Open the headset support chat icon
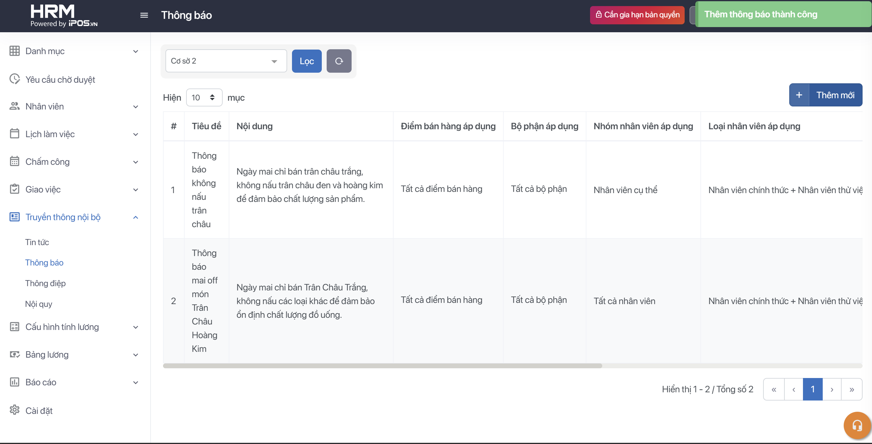 (x=857, y=425)
